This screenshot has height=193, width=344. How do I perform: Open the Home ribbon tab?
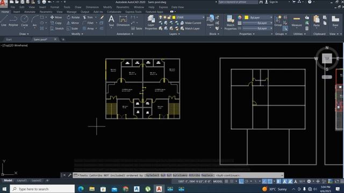tap(5, 12)
